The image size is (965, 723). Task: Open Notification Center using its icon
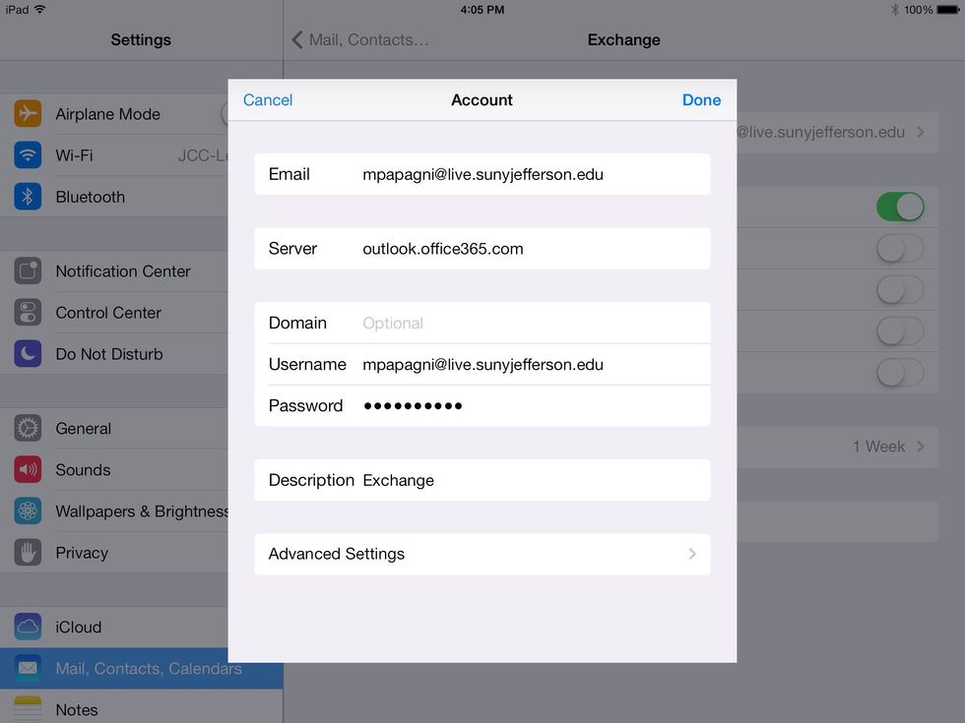point(28,271)
